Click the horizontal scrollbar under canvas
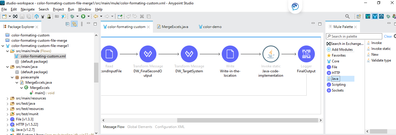This screenshot has width=396, height=135. pyautogui.click(x=247, y=120)
